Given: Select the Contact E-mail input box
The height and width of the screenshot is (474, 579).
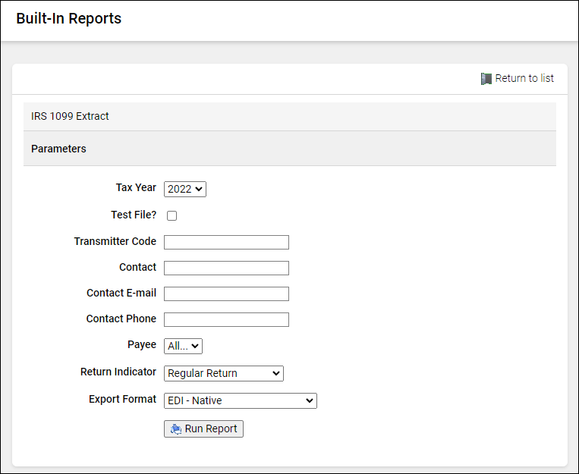Looking at the screenshot, I should [226, 294].
